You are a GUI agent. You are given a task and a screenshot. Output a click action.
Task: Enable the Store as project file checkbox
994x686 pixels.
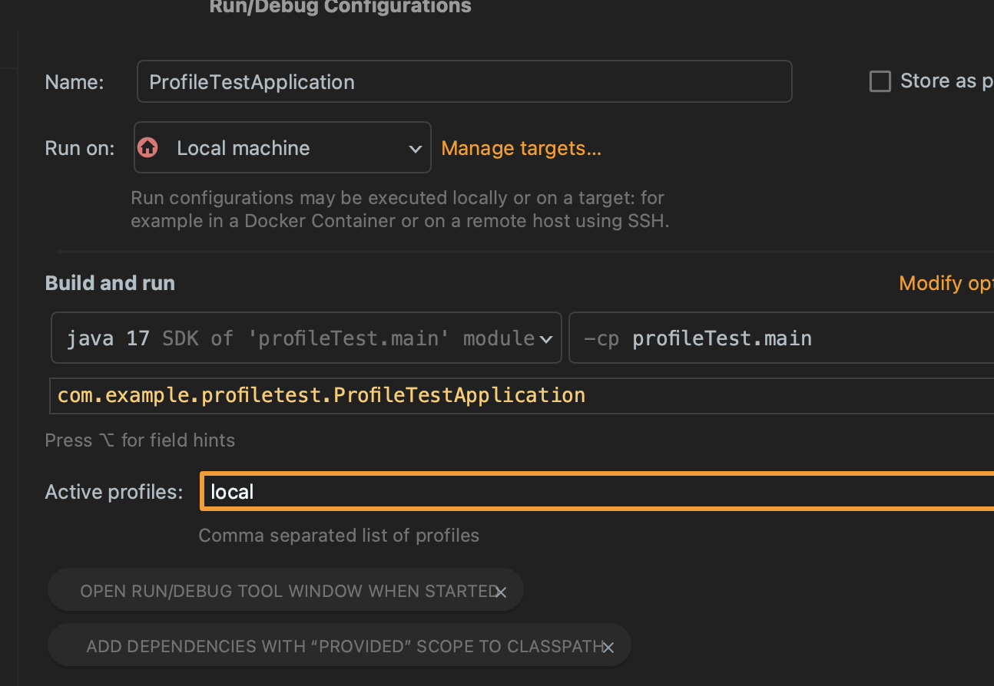[x=880, y=81]
